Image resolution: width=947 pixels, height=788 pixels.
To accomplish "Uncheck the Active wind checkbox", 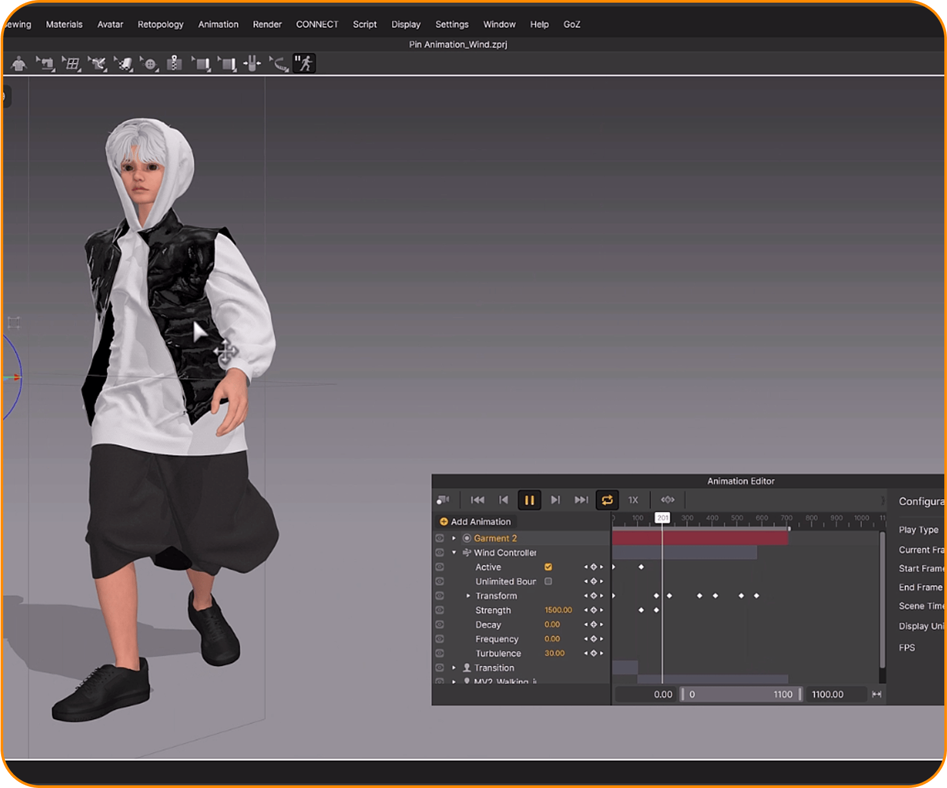I will click(x=548, y=567).
